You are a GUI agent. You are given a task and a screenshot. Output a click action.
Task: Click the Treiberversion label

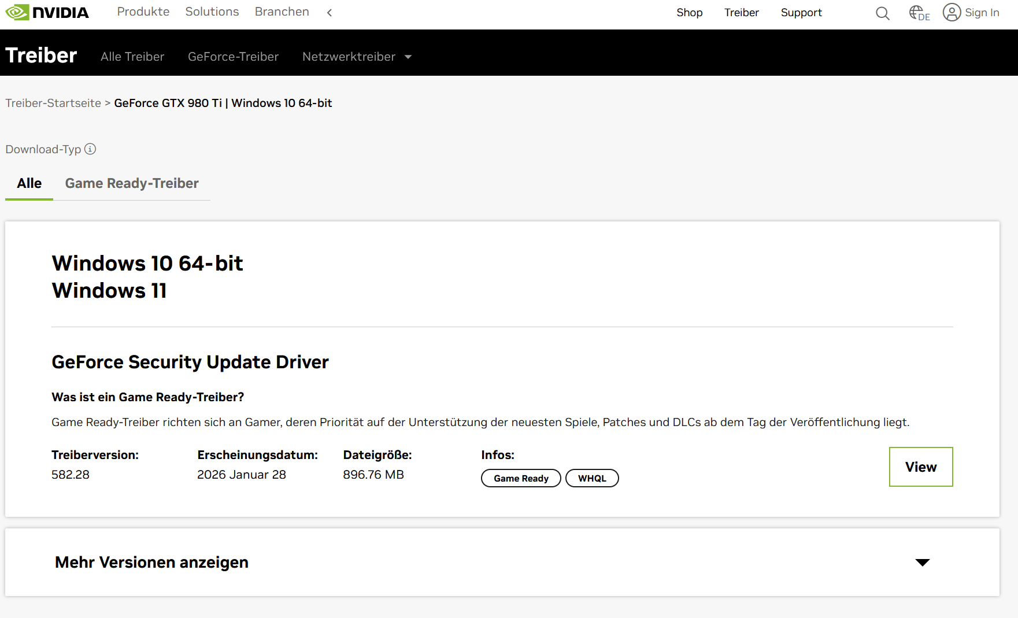95,455
